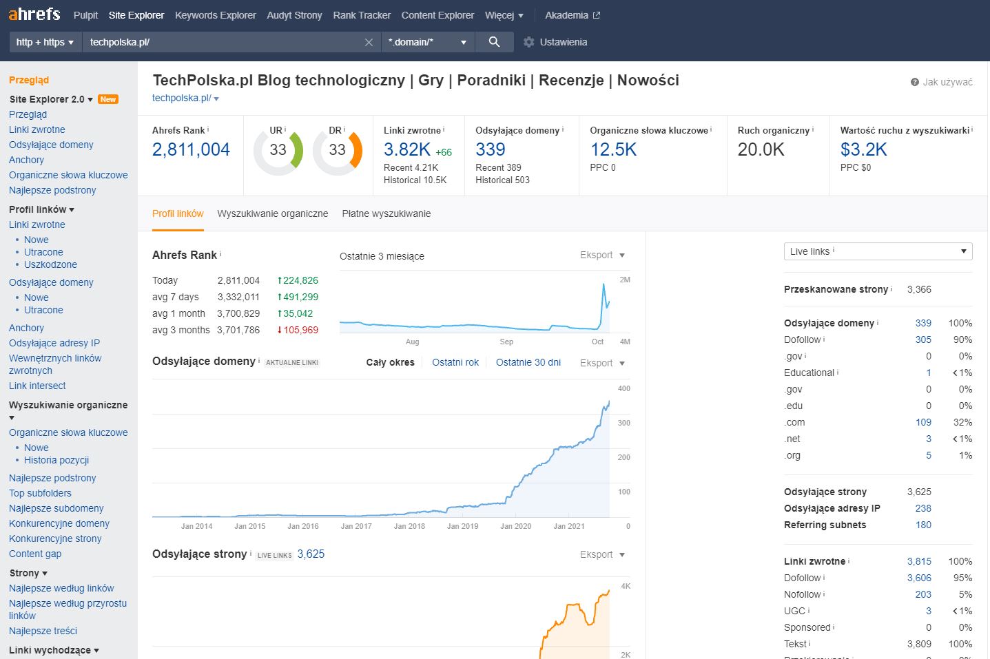Click the Ahrefs logo
The image size is (990, 659).
34,14
